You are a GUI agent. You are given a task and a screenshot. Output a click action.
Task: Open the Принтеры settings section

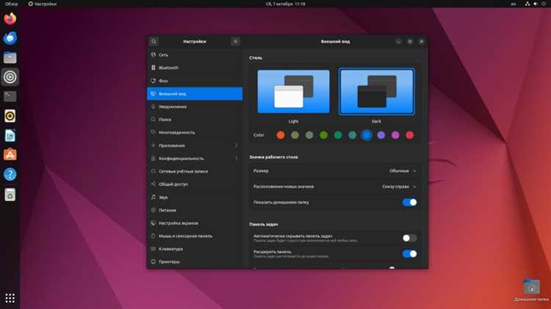[x=195, y=262]
